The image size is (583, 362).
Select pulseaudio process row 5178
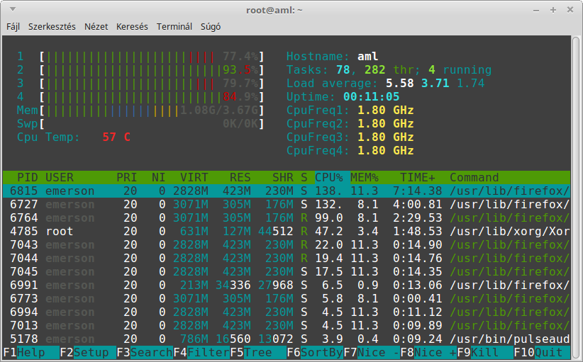point(287,339)
